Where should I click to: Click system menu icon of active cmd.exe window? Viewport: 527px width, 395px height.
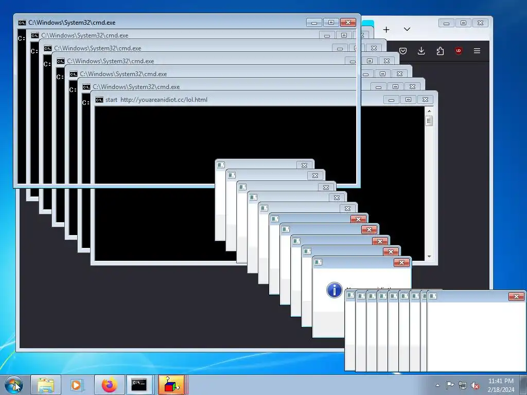coord(22,23)
